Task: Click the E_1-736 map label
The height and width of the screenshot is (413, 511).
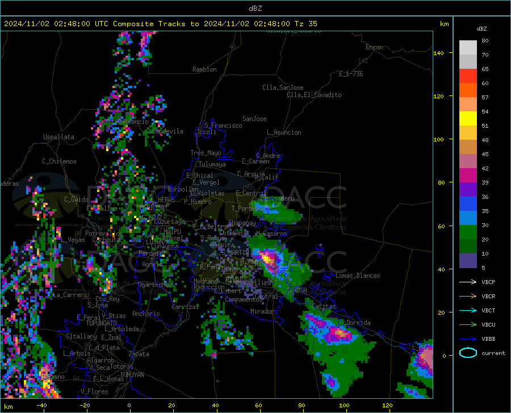Action: (x=351, y=74)
